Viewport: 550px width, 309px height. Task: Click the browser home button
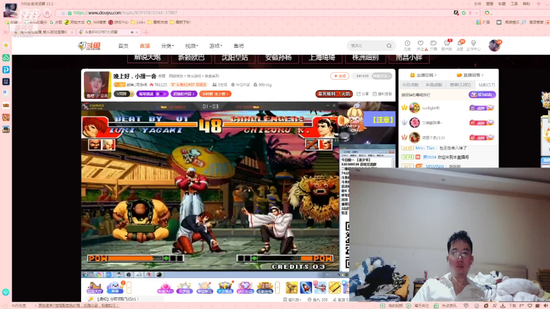point(47,13)
